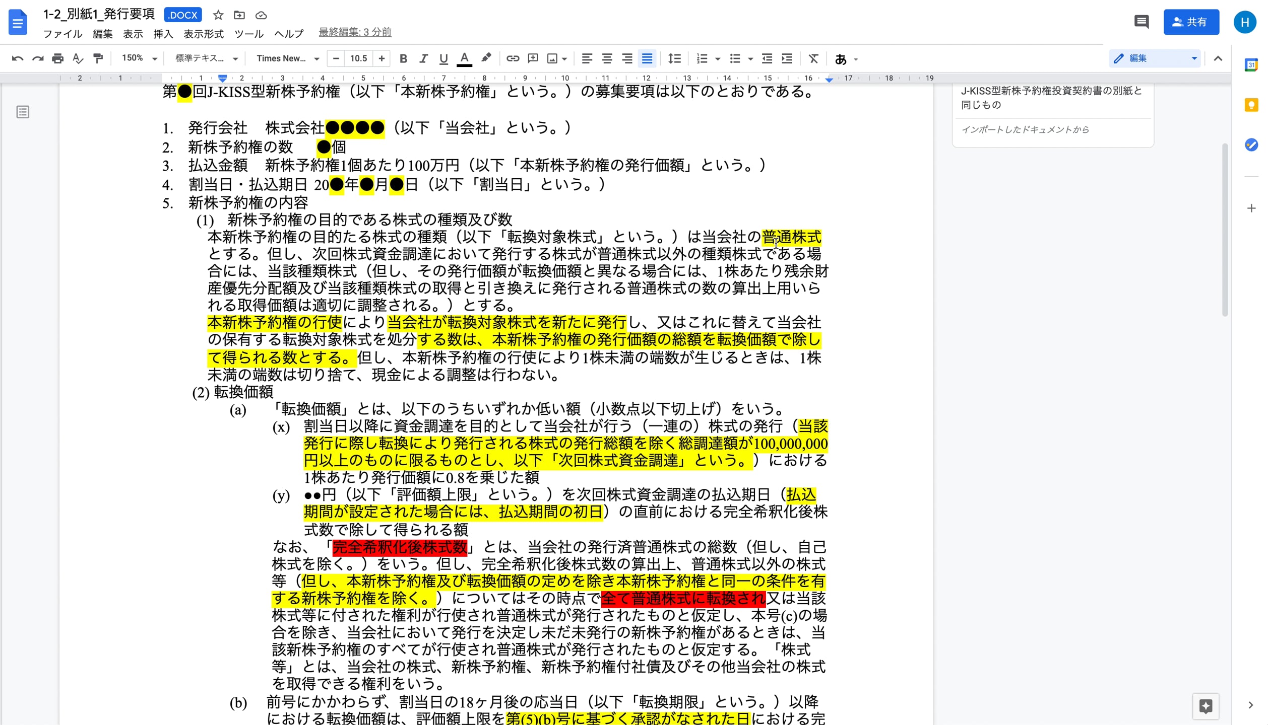
Task: Open the clear formatting tool
Action: tap(813, 58)
